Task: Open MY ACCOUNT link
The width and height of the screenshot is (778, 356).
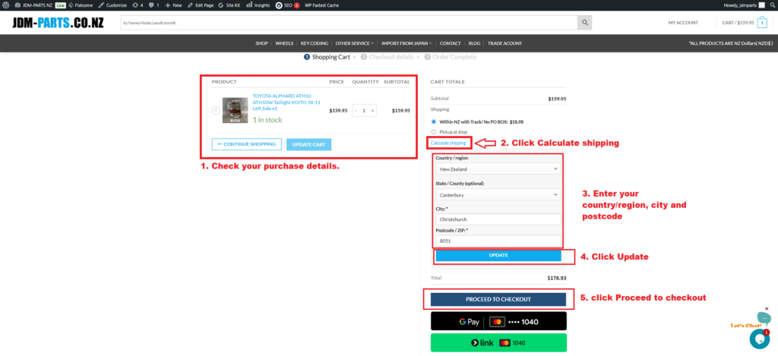Action: pos(683,22)
